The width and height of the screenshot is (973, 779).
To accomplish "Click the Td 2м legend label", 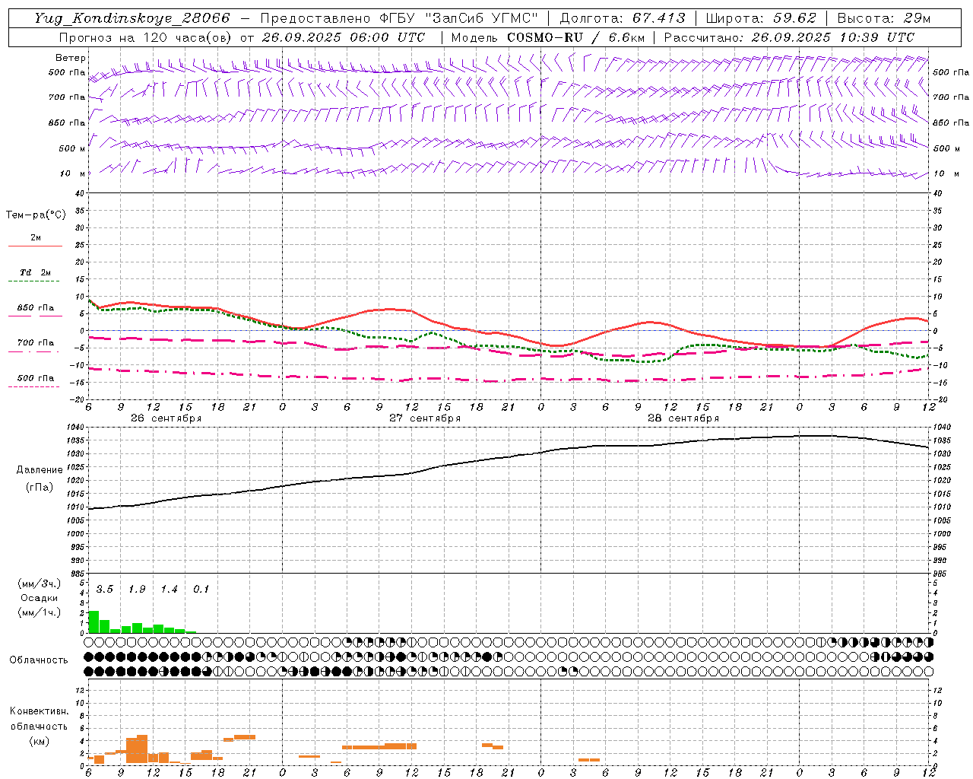I will [x=36, y=272].
